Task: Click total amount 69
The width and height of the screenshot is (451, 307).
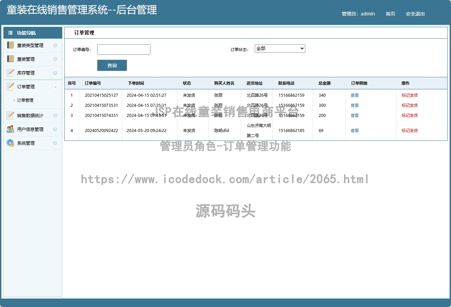Action: [321, 131]
